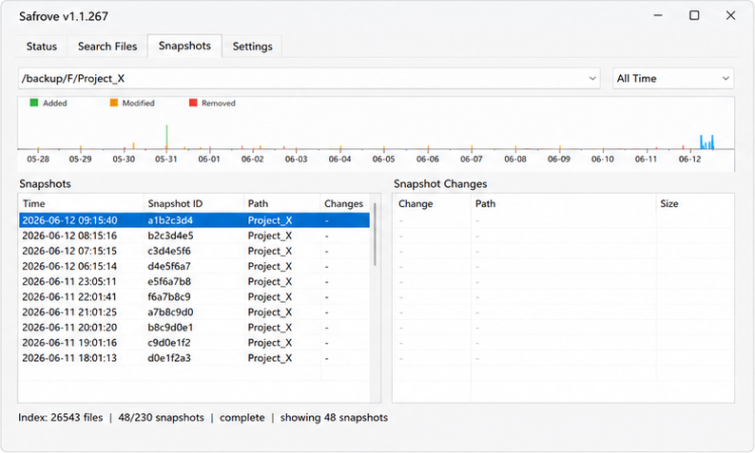Select snapshot 2026-06-12 07:15:15
This screenshot has height=453, width=755.
tap(195, 251)
